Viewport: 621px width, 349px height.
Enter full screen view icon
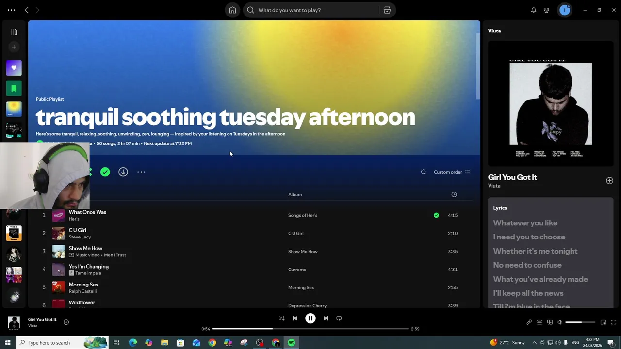[613, 322]
